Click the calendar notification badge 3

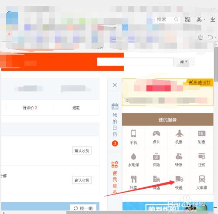click(x=115, y=143)
